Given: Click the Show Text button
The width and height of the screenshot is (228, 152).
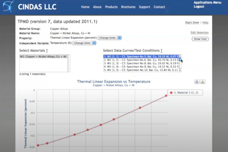Looking at the screenshot, I should (200, 39).
